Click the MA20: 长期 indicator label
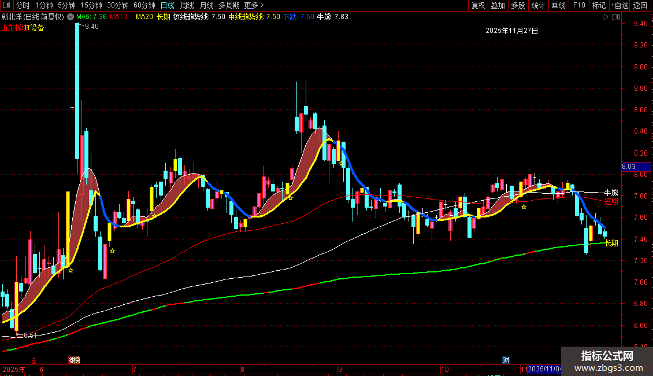Image resolution: width=653 pixels, height=376 pixels. click(x=153, y=17)
